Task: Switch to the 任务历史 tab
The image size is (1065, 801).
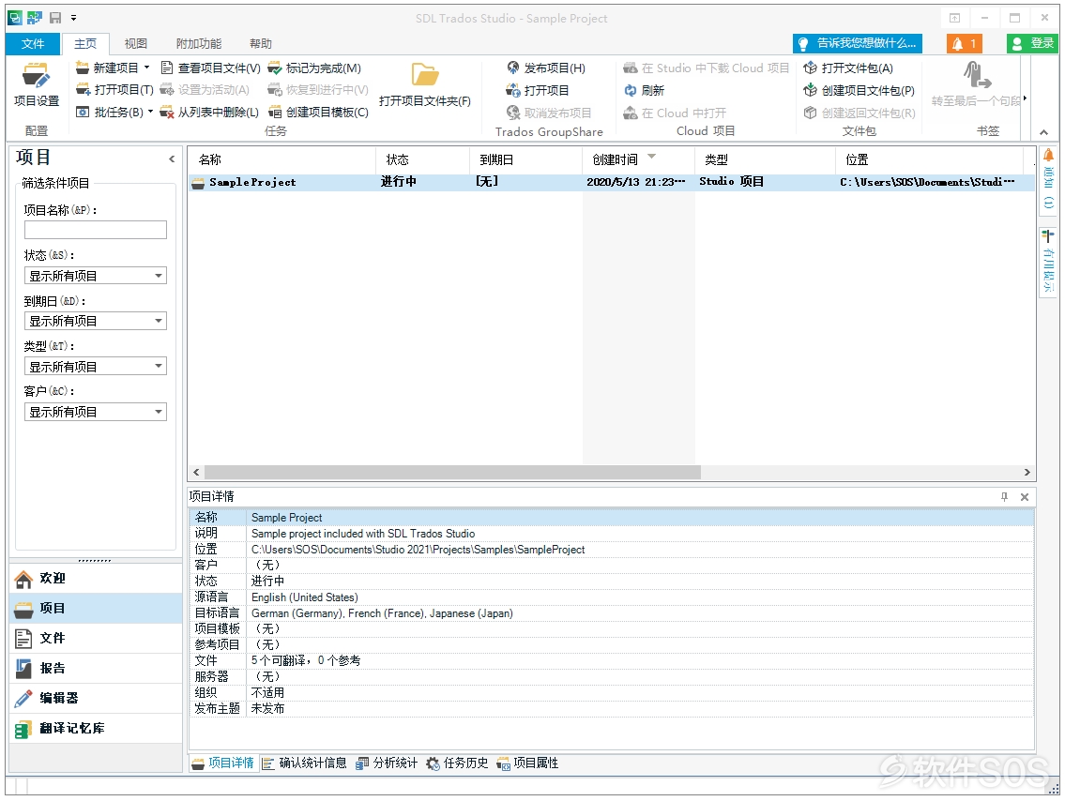Action: tap(458, 763)
